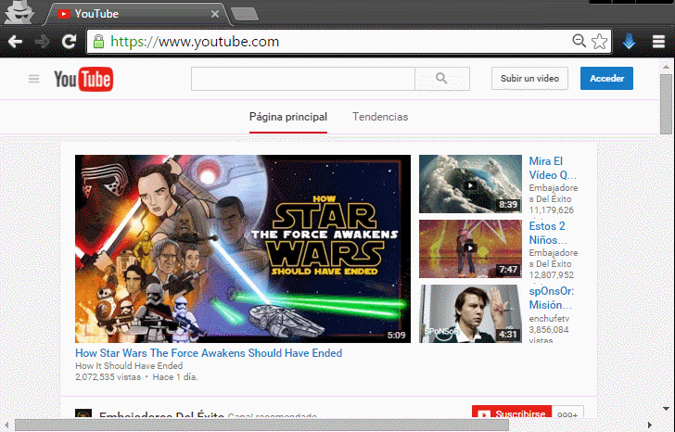
Task: Switch to the Tendencias tab
Action: tap(380, 117)
